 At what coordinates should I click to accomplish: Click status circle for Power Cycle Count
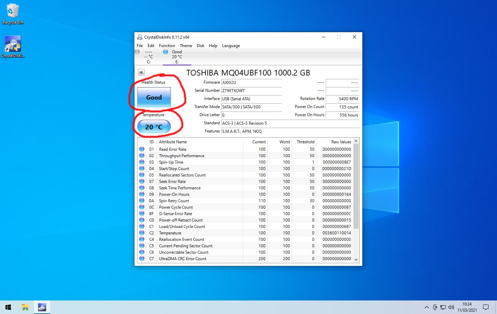(142, 207)
